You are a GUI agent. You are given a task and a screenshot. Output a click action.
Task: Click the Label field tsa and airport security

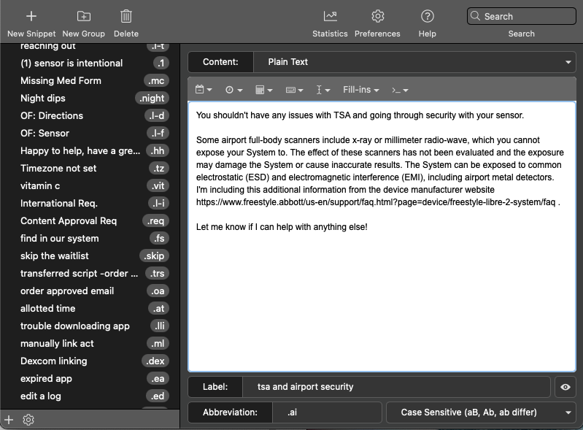[x=396, y=387]
